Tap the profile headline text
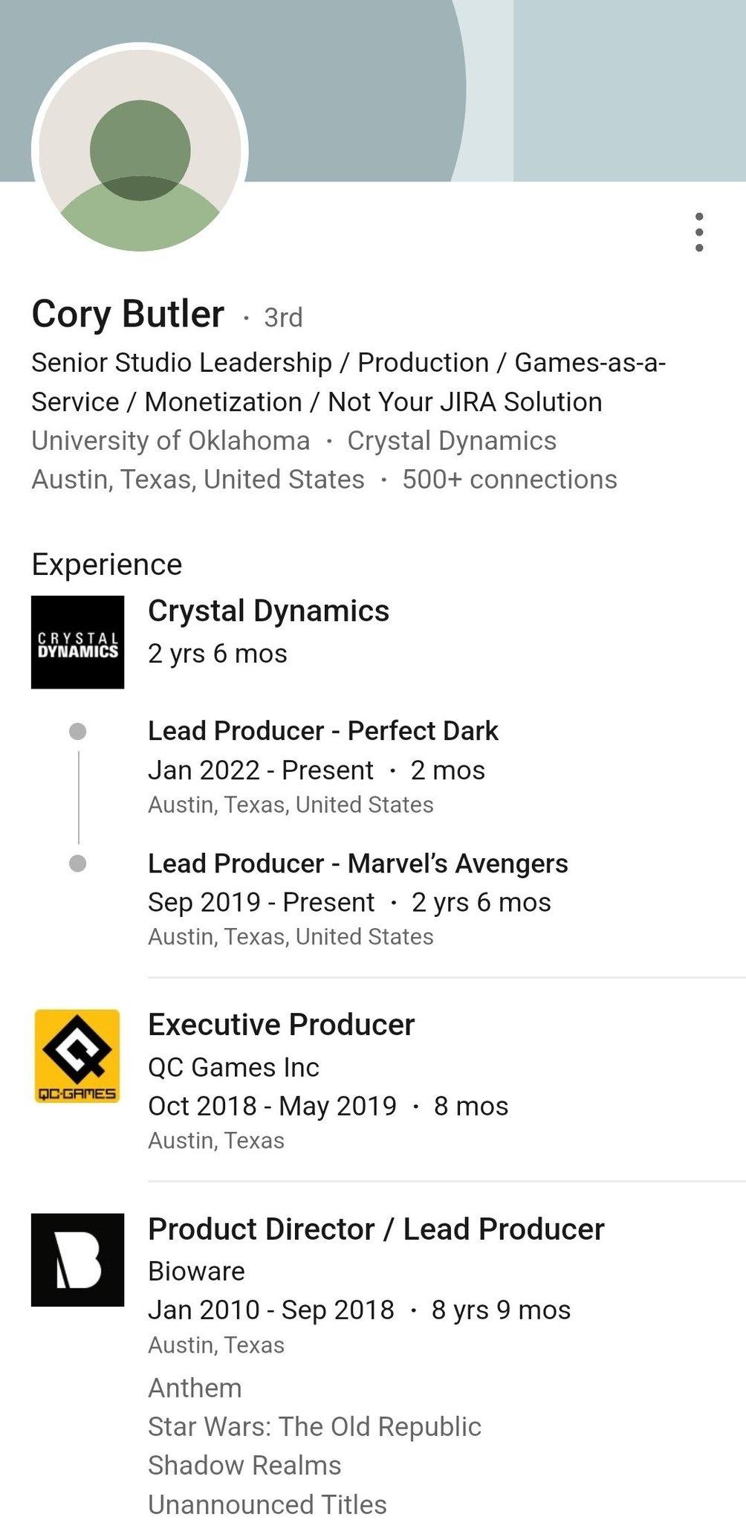The width and height of the screenshot is (746, 1523). pos(348,382)
